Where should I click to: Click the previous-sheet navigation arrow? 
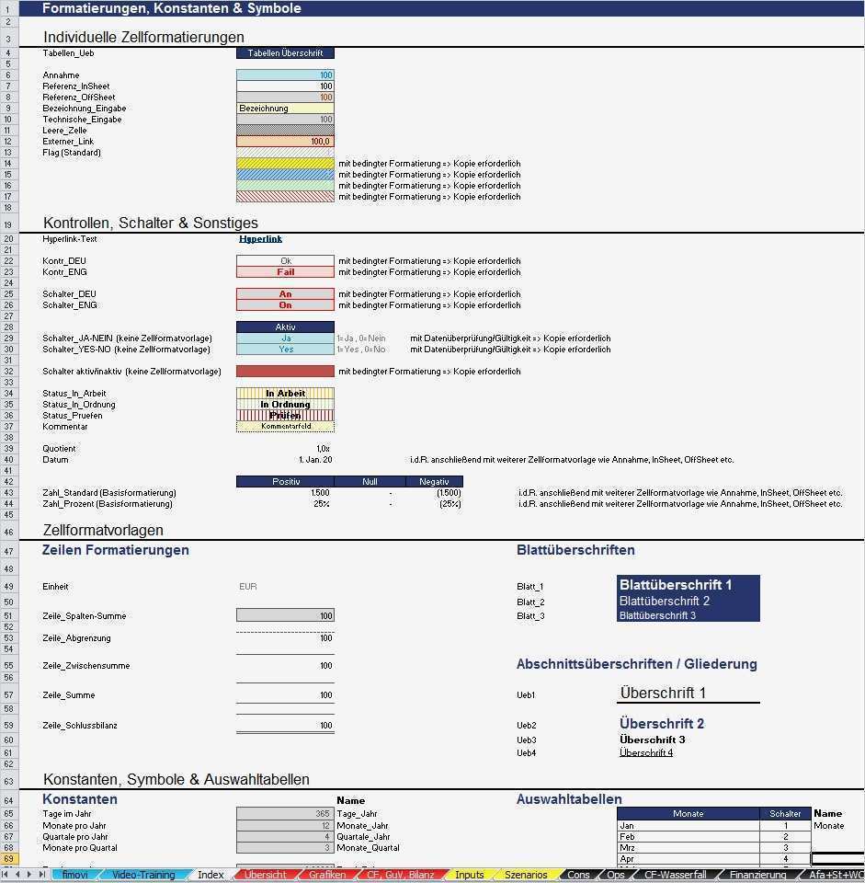17,875
